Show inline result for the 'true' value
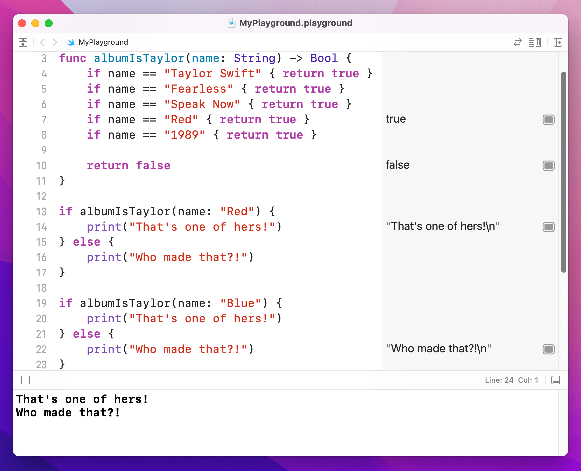Viewport: 581px width, 471px height. click(548, 119)
